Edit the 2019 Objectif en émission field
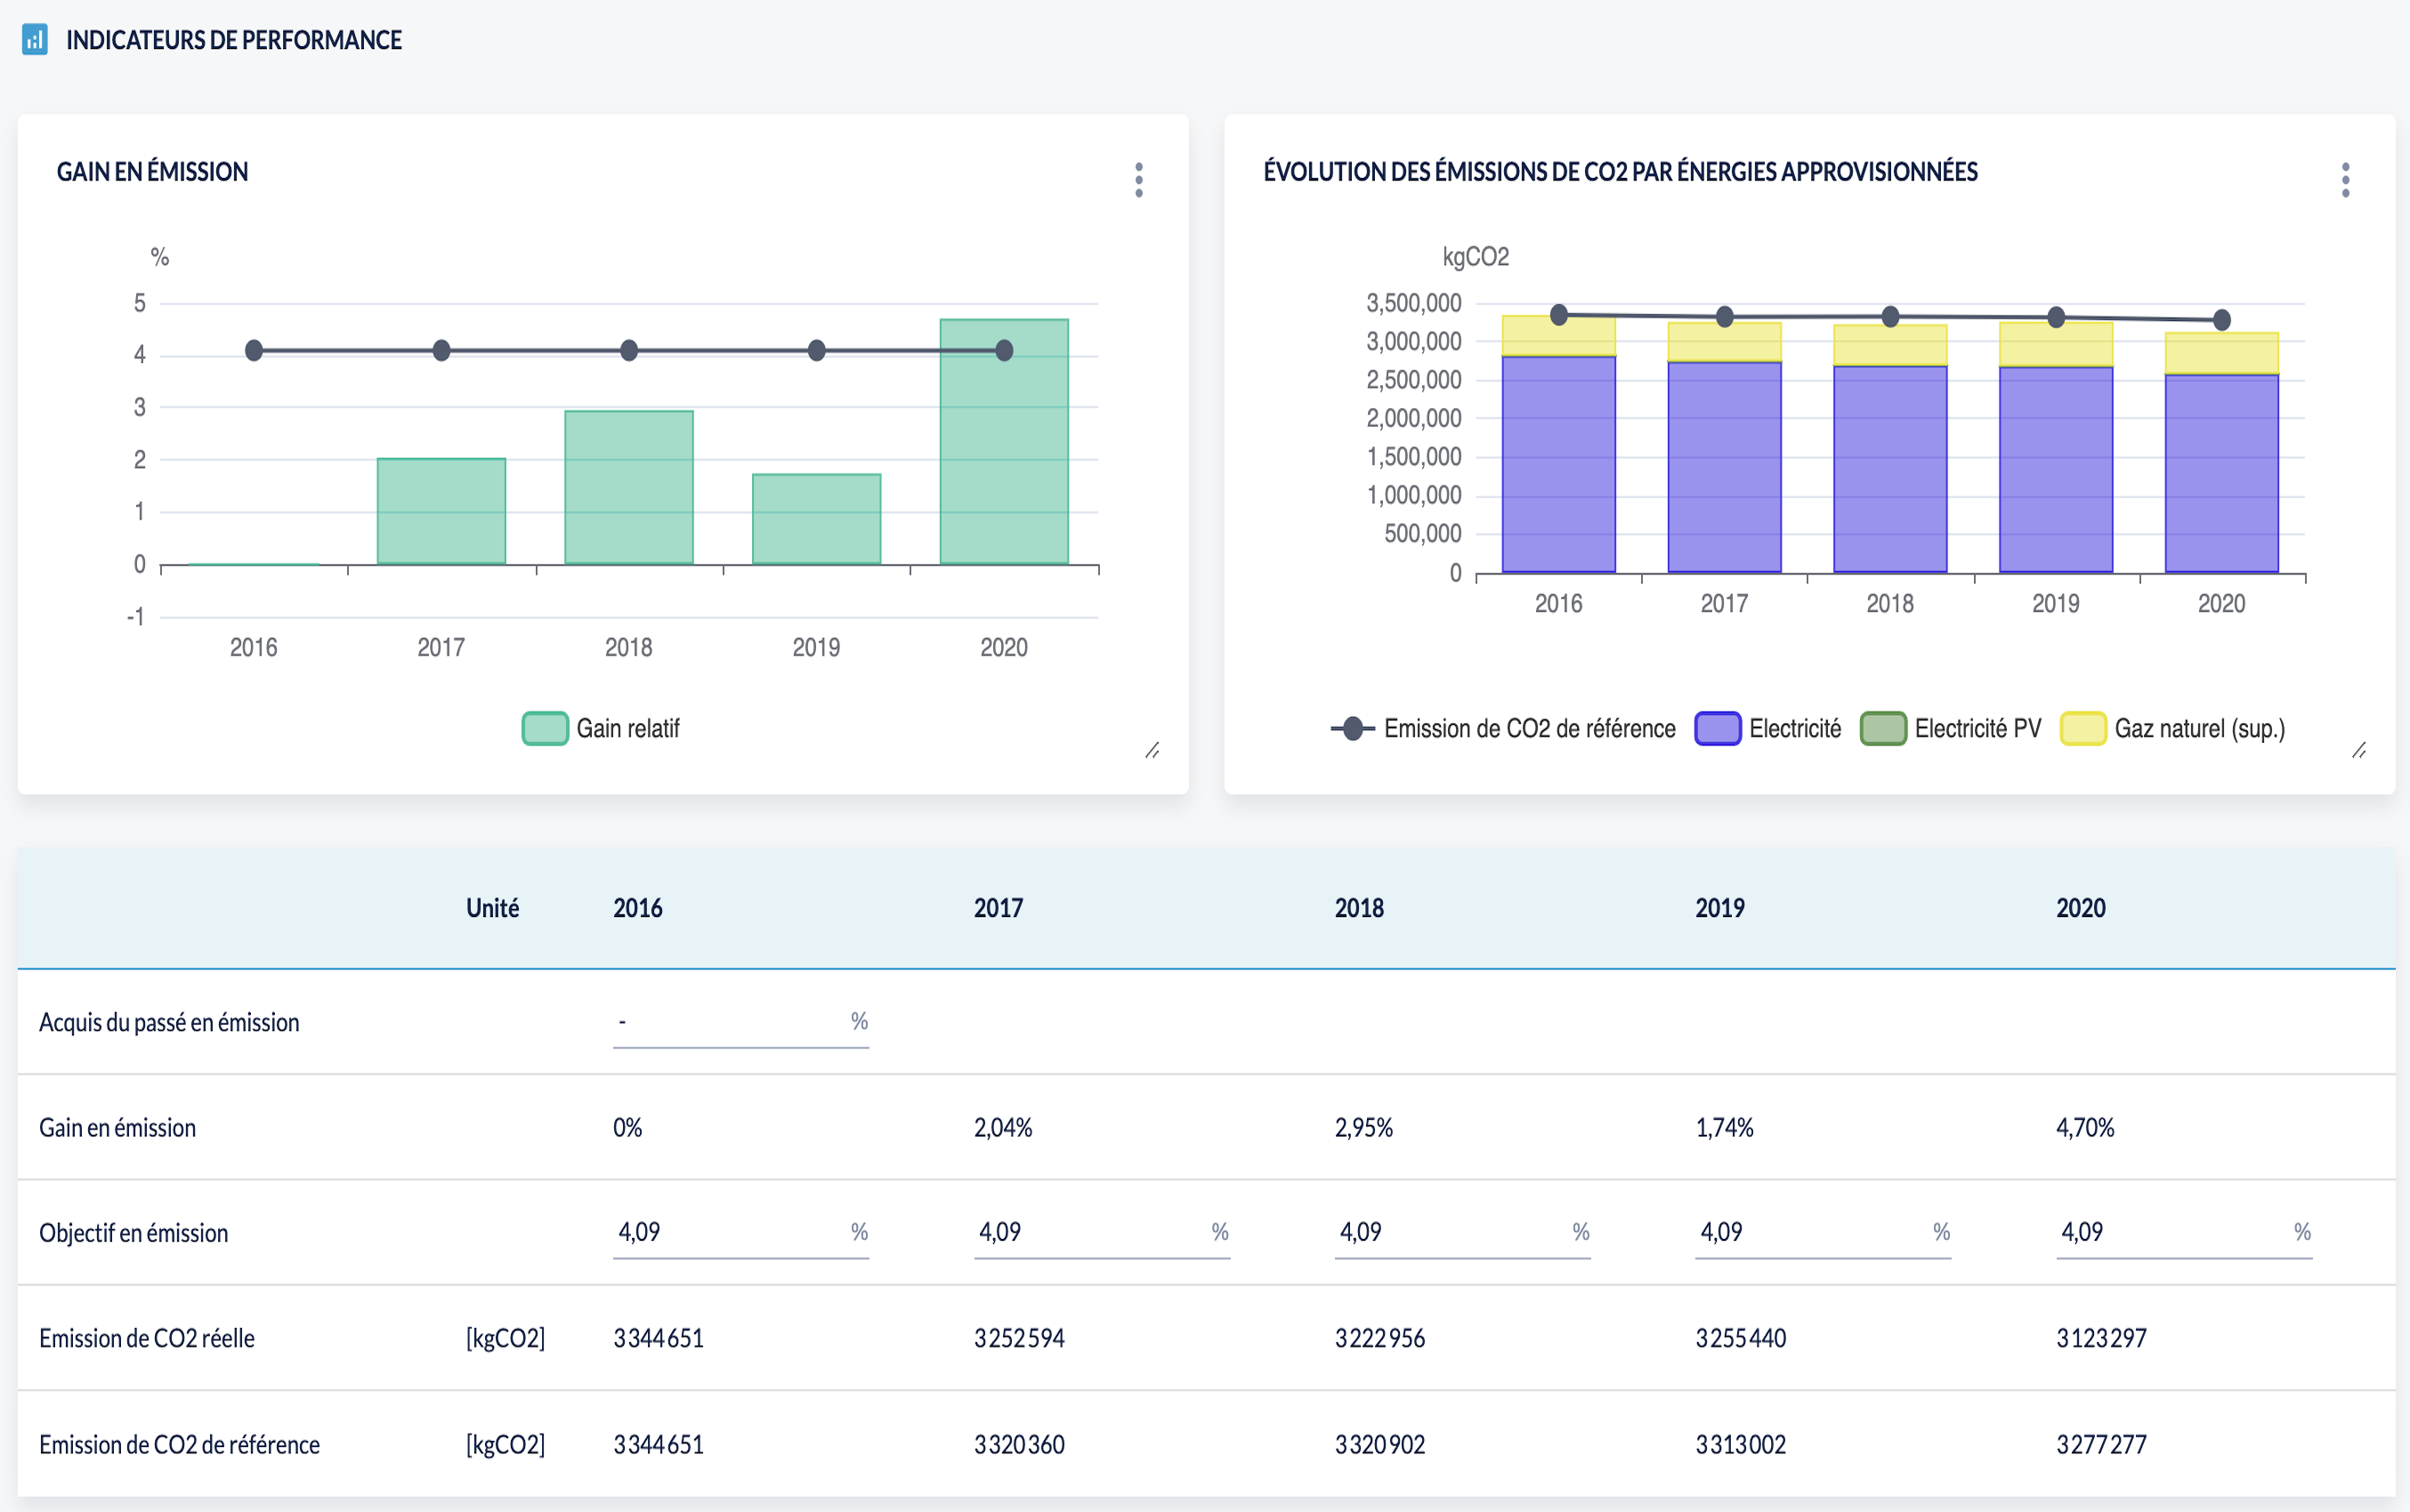The image size is (2410, 1512). (1823, 1232)
